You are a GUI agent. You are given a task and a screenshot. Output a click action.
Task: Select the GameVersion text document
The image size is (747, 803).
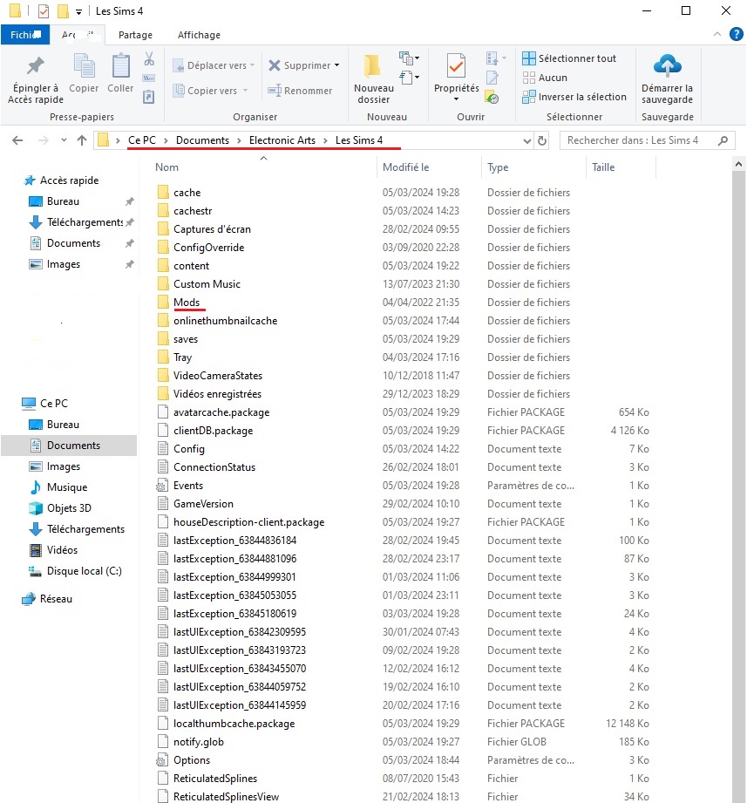(x=195, y=504)
